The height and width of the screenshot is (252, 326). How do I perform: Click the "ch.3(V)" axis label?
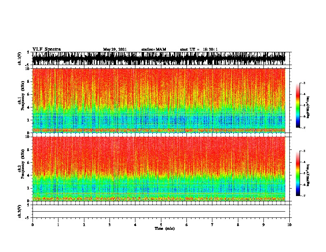[20, 211]
